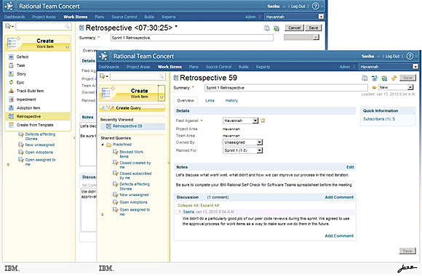Click Add Comment in the Discussion header
The width and height of the screenshot is (422, 276).
pos(339,197)
